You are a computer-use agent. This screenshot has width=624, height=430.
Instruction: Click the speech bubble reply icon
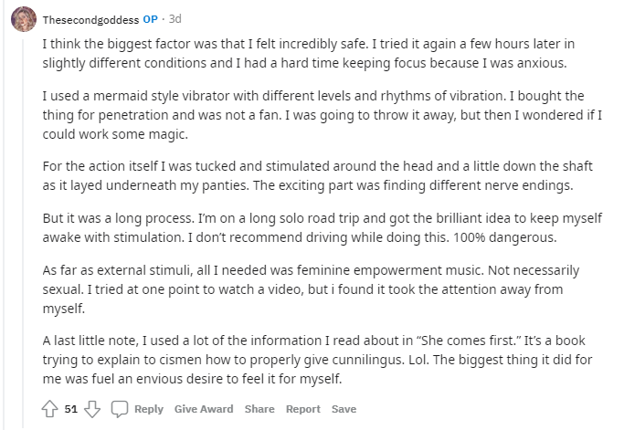point(120,409)
